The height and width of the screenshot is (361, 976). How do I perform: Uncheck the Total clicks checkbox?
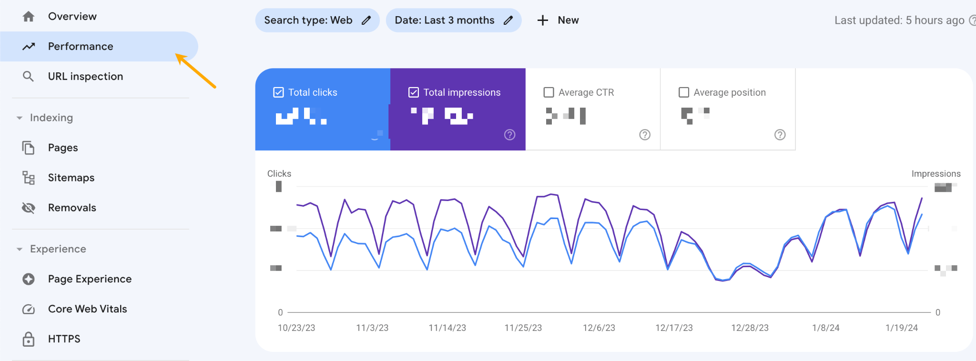click(278, 92)
